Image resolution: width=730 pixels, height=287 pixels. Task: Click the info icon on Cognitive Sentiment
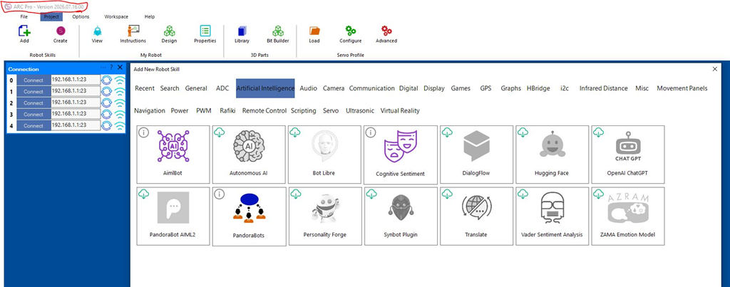371,132
